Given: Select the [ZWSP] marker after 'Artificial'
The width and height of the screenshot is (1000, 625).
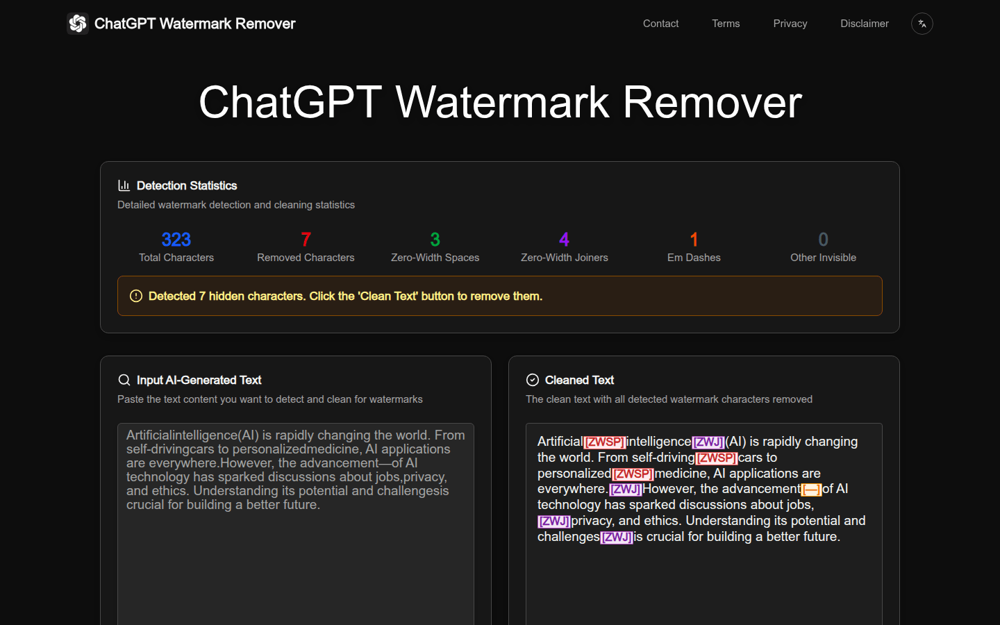Looking at the screenshot, I should point(604,441).
